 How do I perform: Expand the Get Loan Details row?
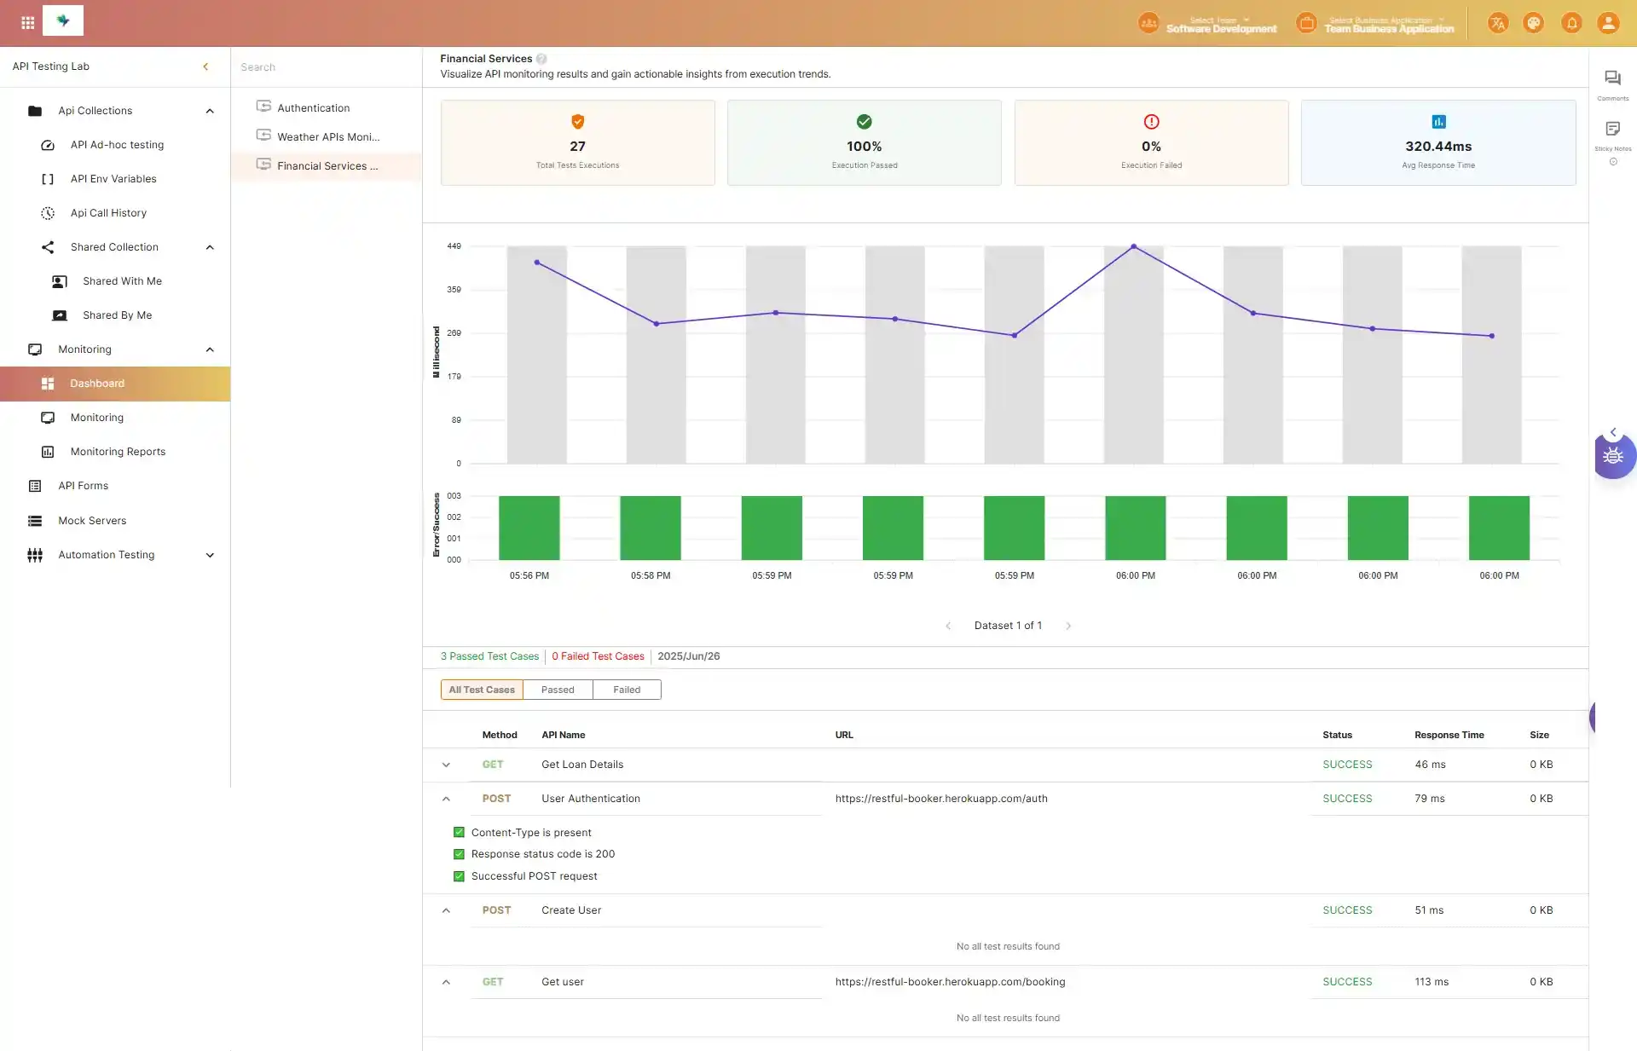coord(446,765)
